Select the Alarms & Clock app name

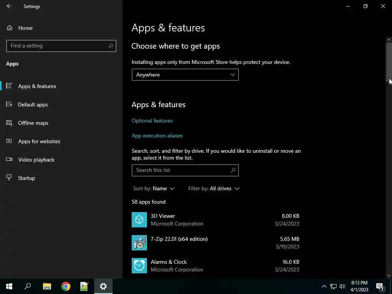point(169,262)
